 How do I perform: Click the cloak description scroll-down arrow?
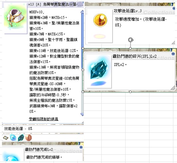click(x=82, y=115)
